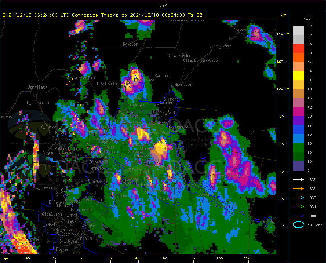Click the '100' tick label on vertical axis
The width and height of the screenshot is (326, 263).
point(280,89)
